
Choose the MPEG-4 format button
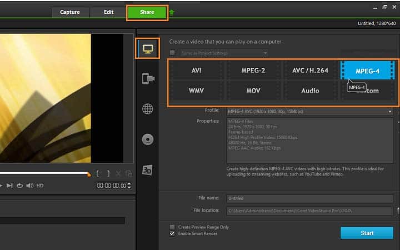368,71
